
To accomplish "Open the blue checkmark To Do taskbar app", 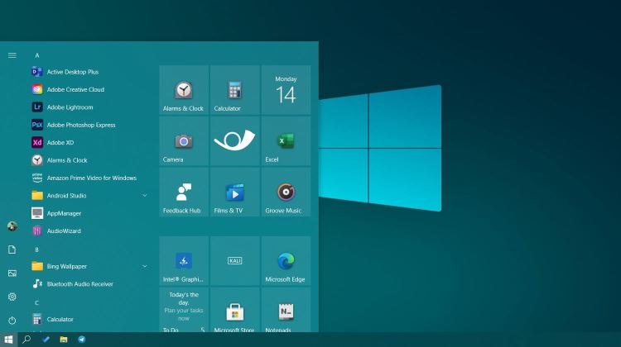I will click(46, 340).
